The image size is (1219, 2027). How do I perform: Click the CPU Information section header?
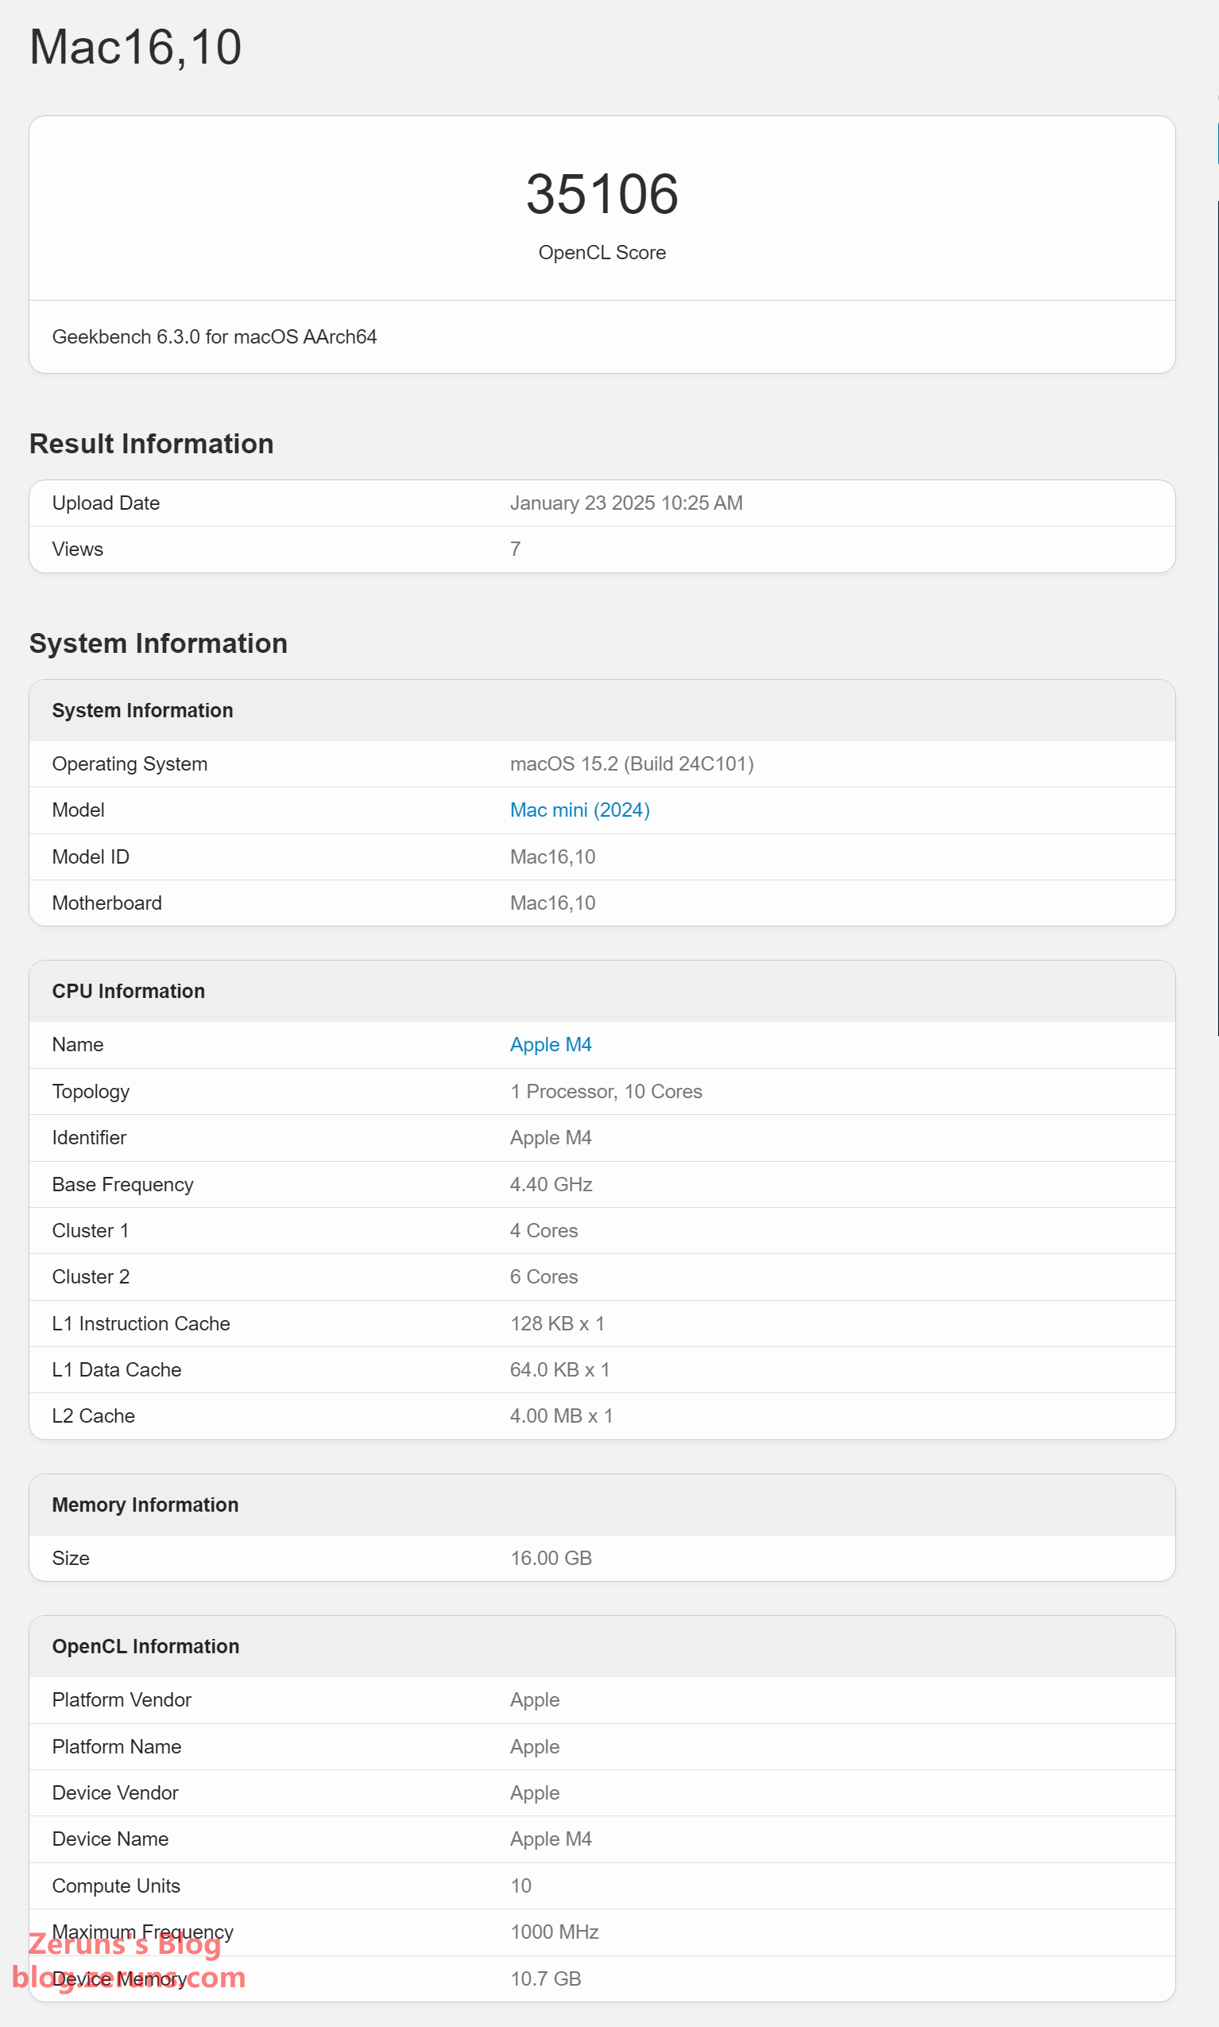pos(128,991)
